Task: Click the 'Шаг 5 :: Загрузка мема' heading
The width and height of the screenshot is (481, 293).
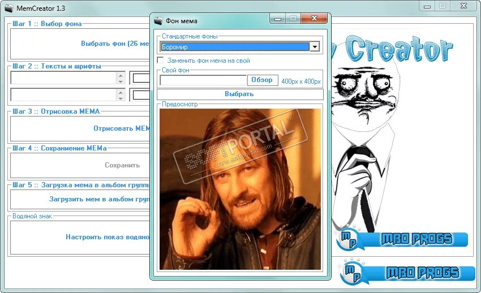Action: [81, 185]
